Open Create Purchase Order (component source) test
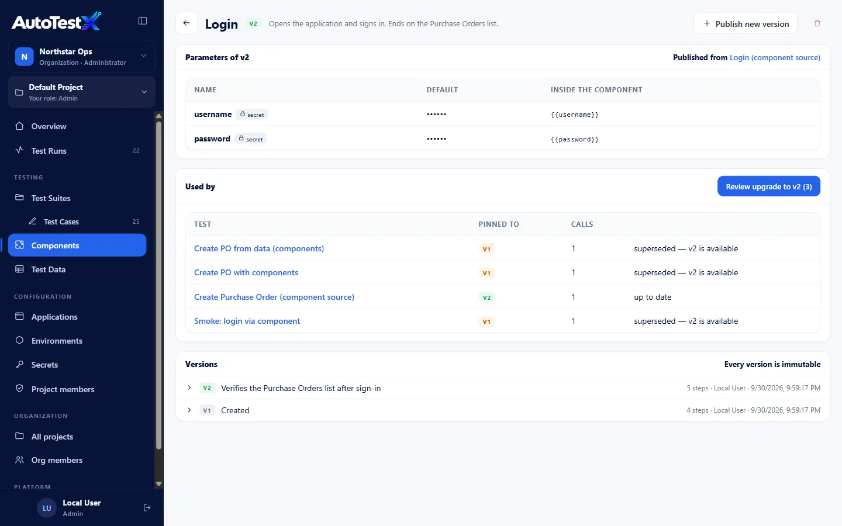 click(x=274, y=297)
